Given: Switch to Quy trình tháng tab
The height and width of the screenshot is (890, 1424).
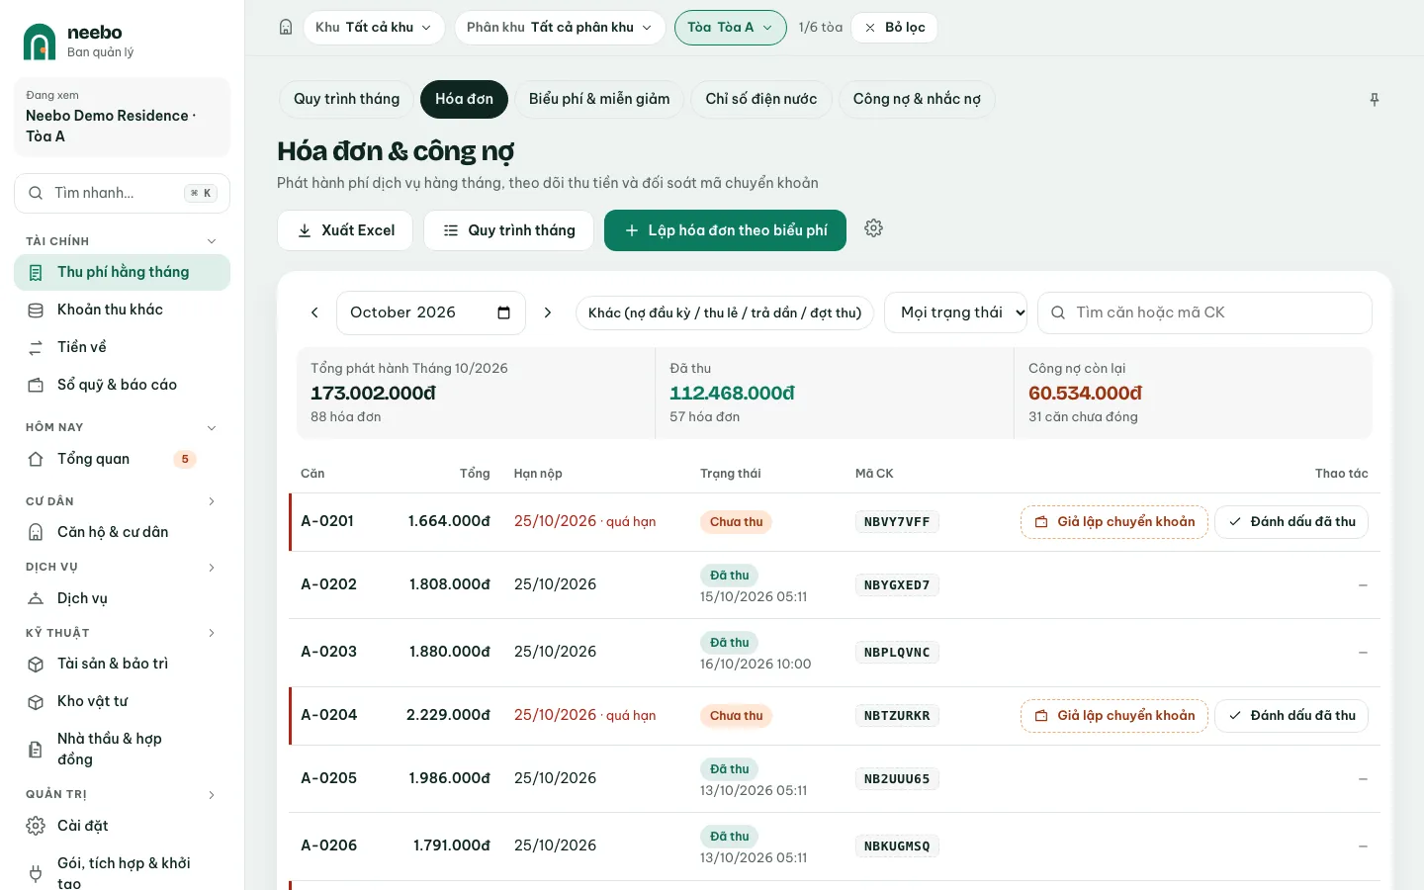Looking at the screenshot, I should coord(346,99).
